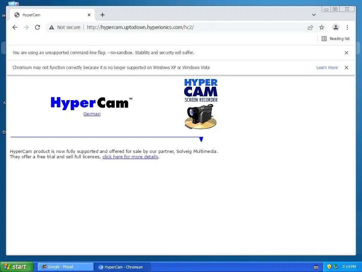Close the HyperCam tab
This screenshot has height=272, width=362.
89,15
